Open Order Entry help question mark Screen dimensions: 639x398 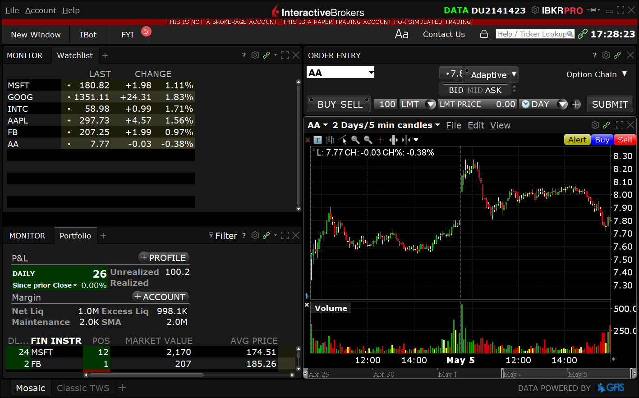click(x=595, y=55)
